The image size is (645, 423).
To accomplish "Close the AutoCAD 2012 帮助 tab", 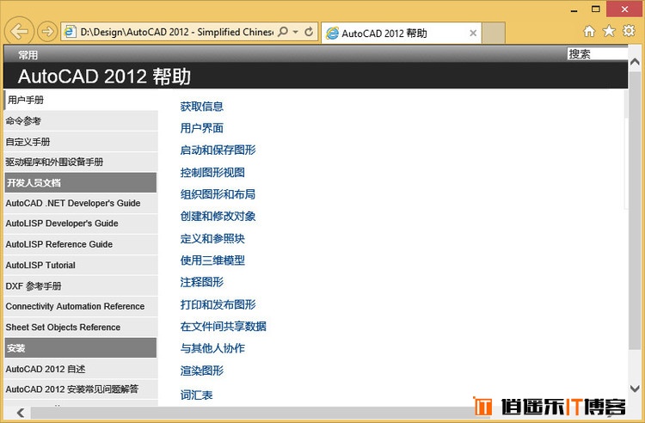I will 473,33.
